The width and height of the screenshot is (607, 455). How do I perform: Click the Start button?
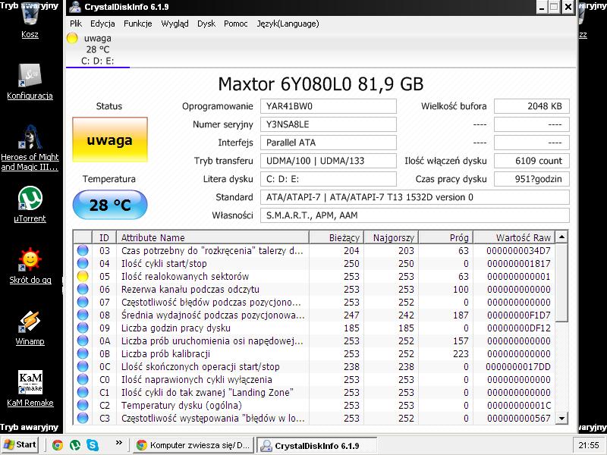click(x=20, y=445)
